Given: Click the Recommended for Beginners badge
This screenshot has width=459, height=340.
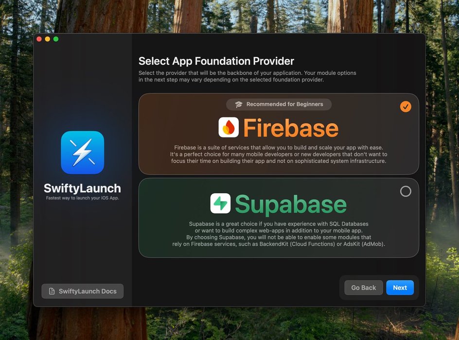Looking at the screenshot, I should [279, 104].
